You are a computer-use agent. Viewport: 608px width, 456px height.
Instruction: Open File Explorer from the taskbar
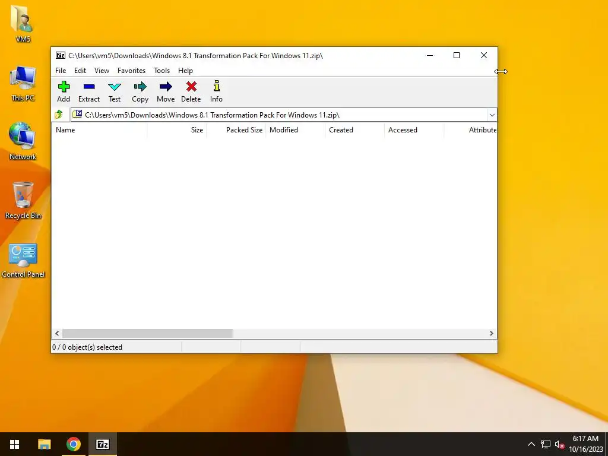coord(44,444)
